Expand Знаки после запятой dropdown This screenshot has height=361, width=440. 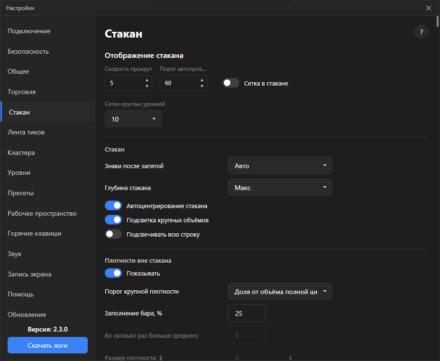(x=280, y=166)
